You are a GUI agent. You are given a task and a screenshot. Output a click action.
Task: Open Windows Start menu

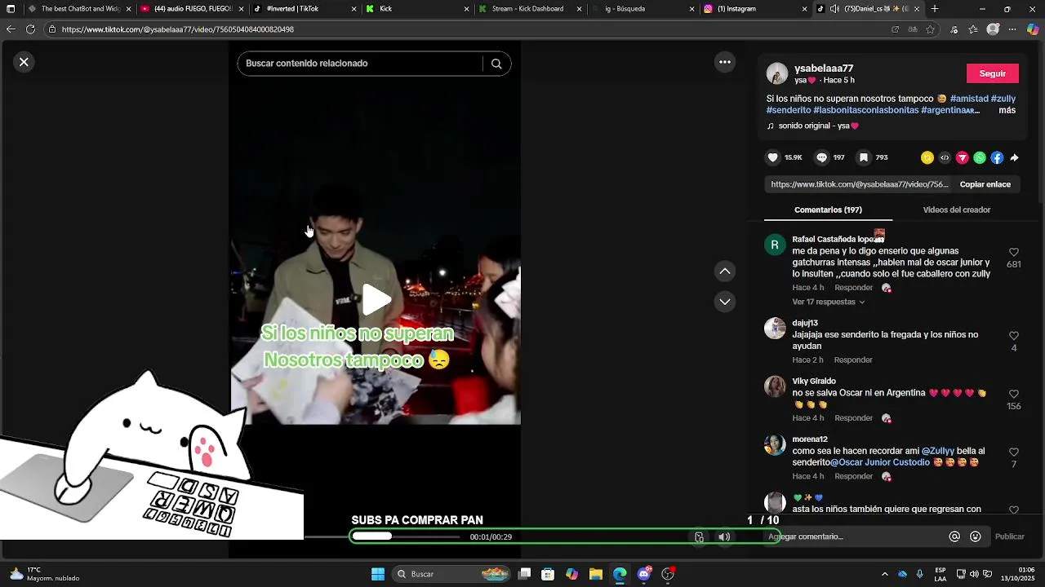pyautogui.click(x=378, y=574)
